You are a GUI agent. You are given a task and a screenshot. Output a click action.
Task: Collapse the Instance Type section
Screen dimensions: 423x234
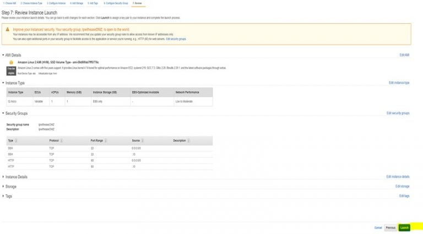(3, 83)
